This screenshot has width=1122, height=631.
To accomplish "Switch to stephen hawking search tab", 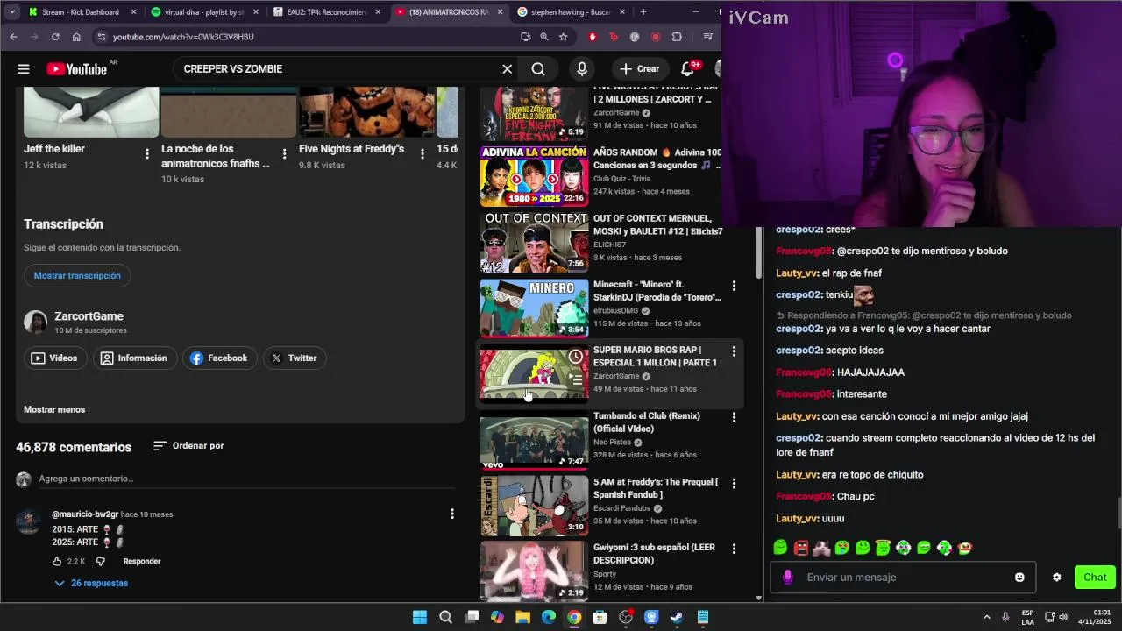I will click(x=570, y=12).
